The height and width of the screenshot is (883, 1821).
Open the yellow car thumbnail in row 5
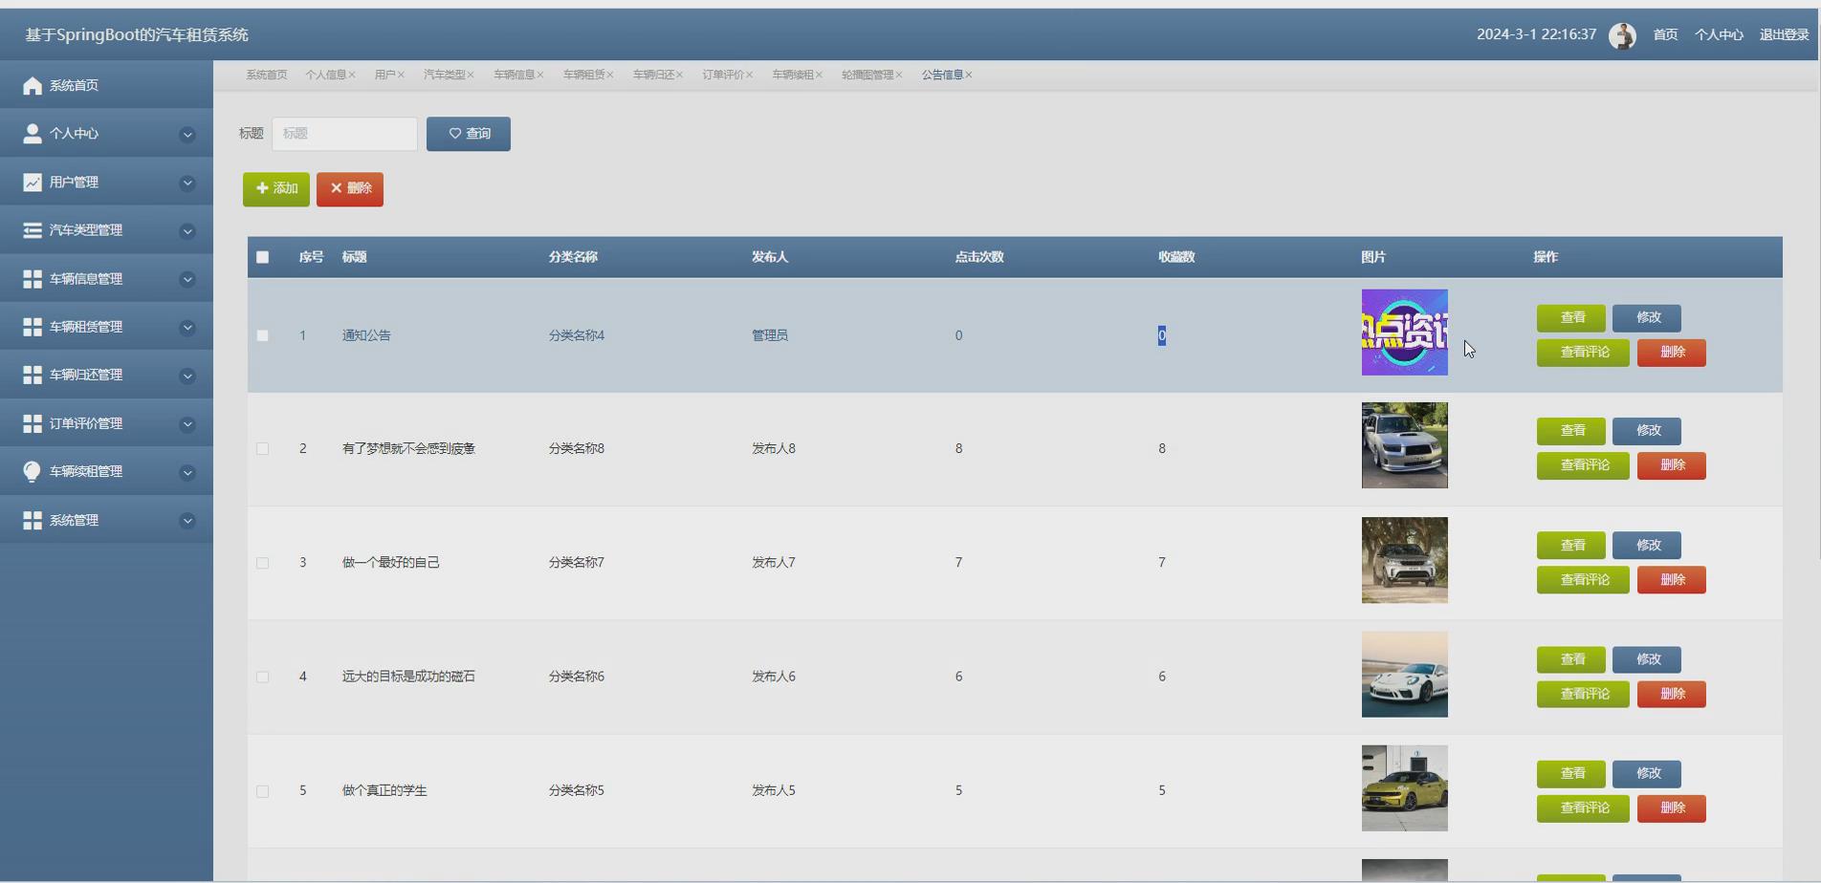[1405, 788]
